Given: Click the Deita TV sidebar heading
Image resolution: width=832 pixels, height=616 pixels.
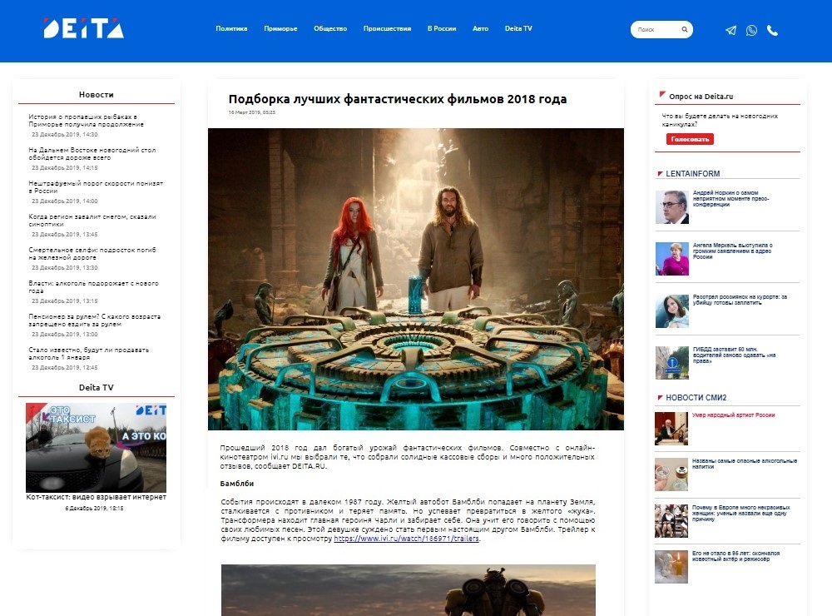Looking at the screenshot, I should [x=96, y=388].
